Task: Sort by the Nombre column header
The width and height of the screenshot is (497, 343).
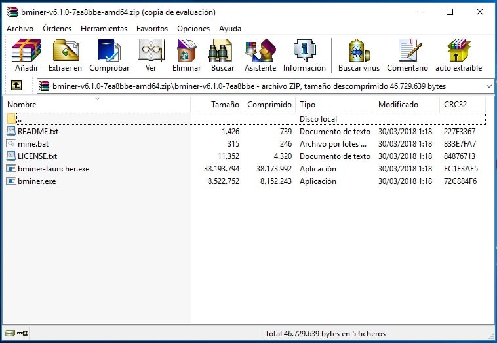Action: pos(96,105)
